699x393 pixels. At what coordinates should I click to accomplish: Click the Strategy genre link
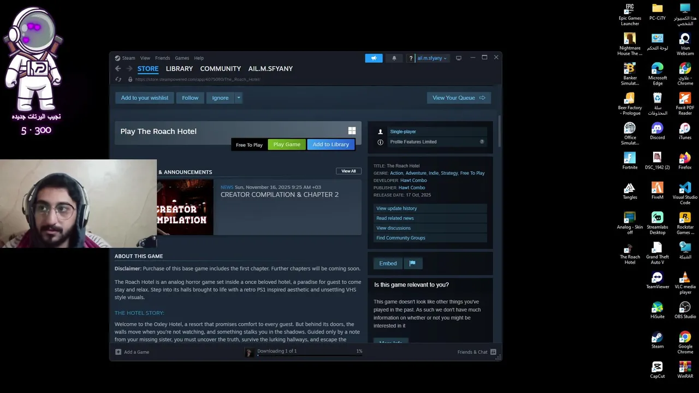tap(449, 173)
